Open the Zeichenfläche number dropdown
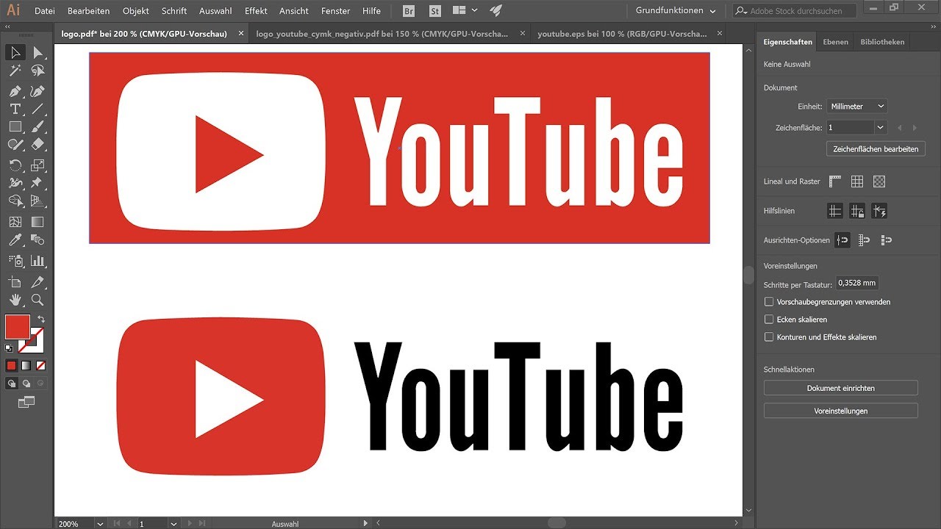This screenshot has height=529, width=941. point(881,127)
